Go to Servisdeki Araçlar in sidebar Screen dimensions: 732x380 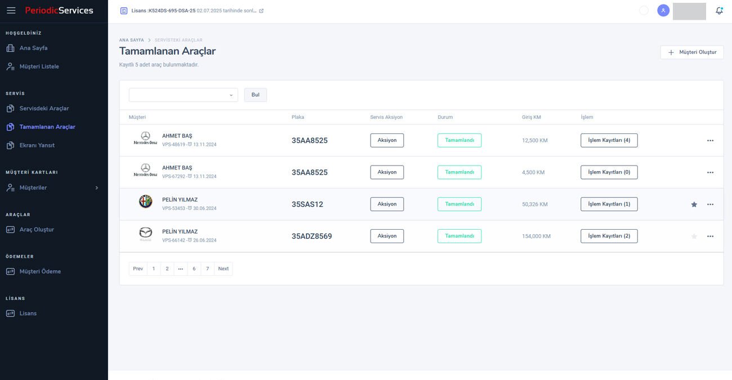pos(44,109)
